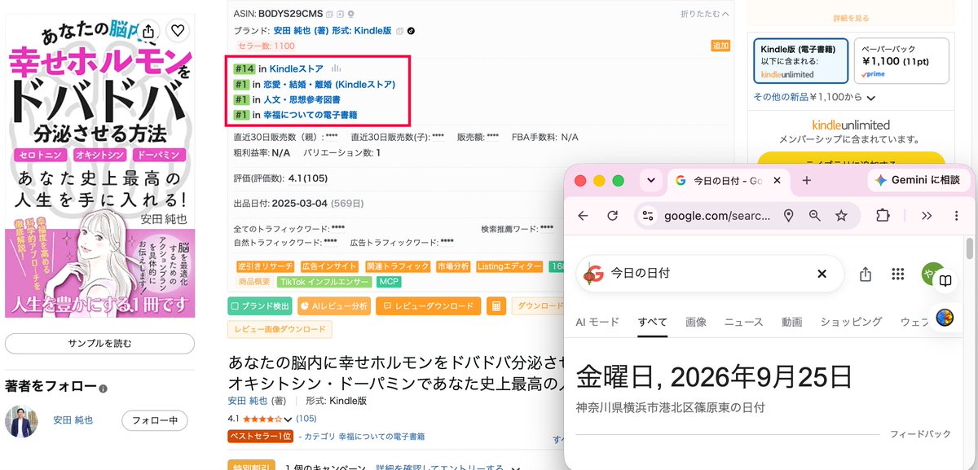This screenshot has height=470, width=978.
Task: Click the Google search input field
Action: coord(709,274)
